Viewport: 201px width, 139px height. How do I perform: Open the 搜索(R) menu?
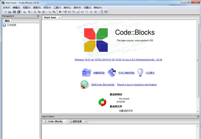click(37, 8)
